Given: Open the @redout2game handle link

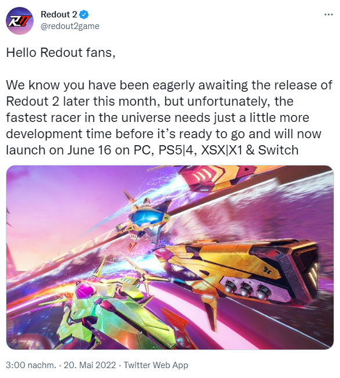Looking at the screenshot, I should [70, 26].
